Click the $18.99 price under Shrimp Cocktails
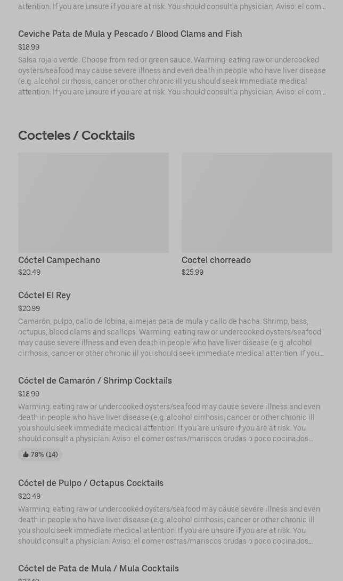 [x=29, y=394]
